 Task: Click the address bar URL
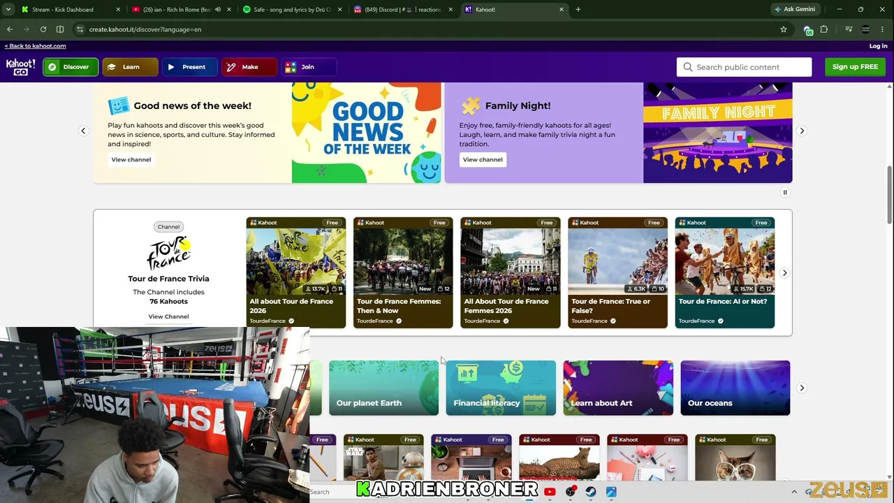pos(145,29)
